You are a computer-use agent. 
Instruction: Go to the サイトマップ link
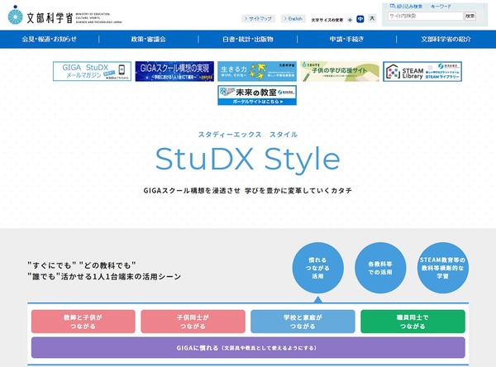(256, 17)
